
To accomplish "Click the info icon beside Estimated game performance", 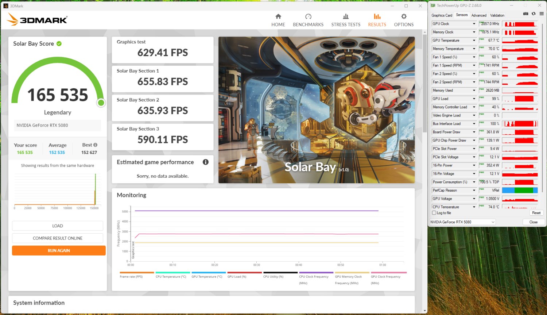I will coord(206,162).
